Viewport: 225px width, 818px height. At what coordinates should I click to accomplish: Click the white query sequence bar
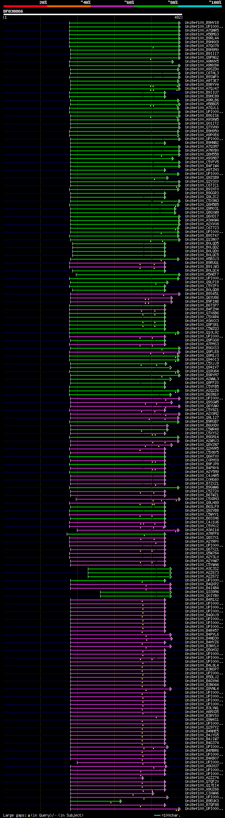coord(93,14)
